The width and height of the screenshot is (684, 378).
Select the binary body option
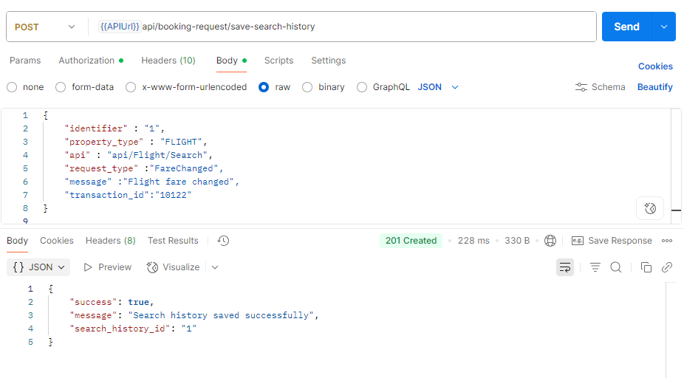click(307, 87)
